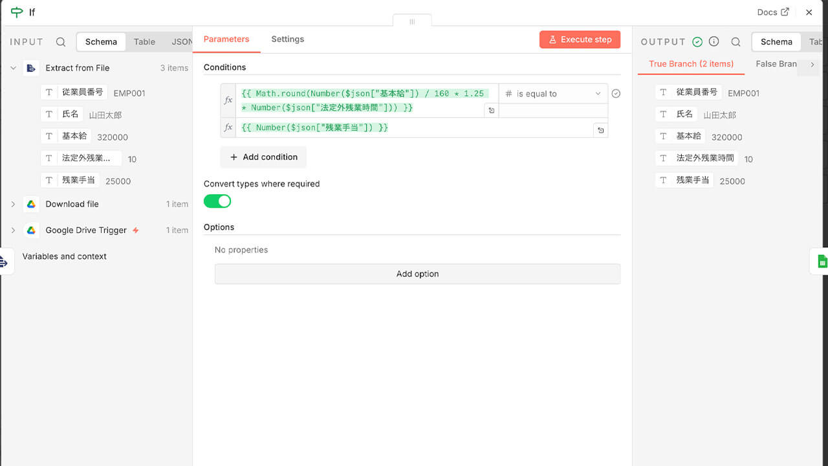This screenshot has width=828, height=466.
Task: Click the Google Drive Trigger node icon
Action: pos(31,230)
